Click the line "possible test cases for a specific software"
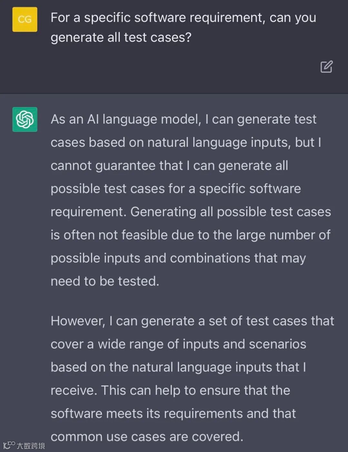The height and width of the screenshot is (452, 348). pyautogui.click(x=176, y=189)
